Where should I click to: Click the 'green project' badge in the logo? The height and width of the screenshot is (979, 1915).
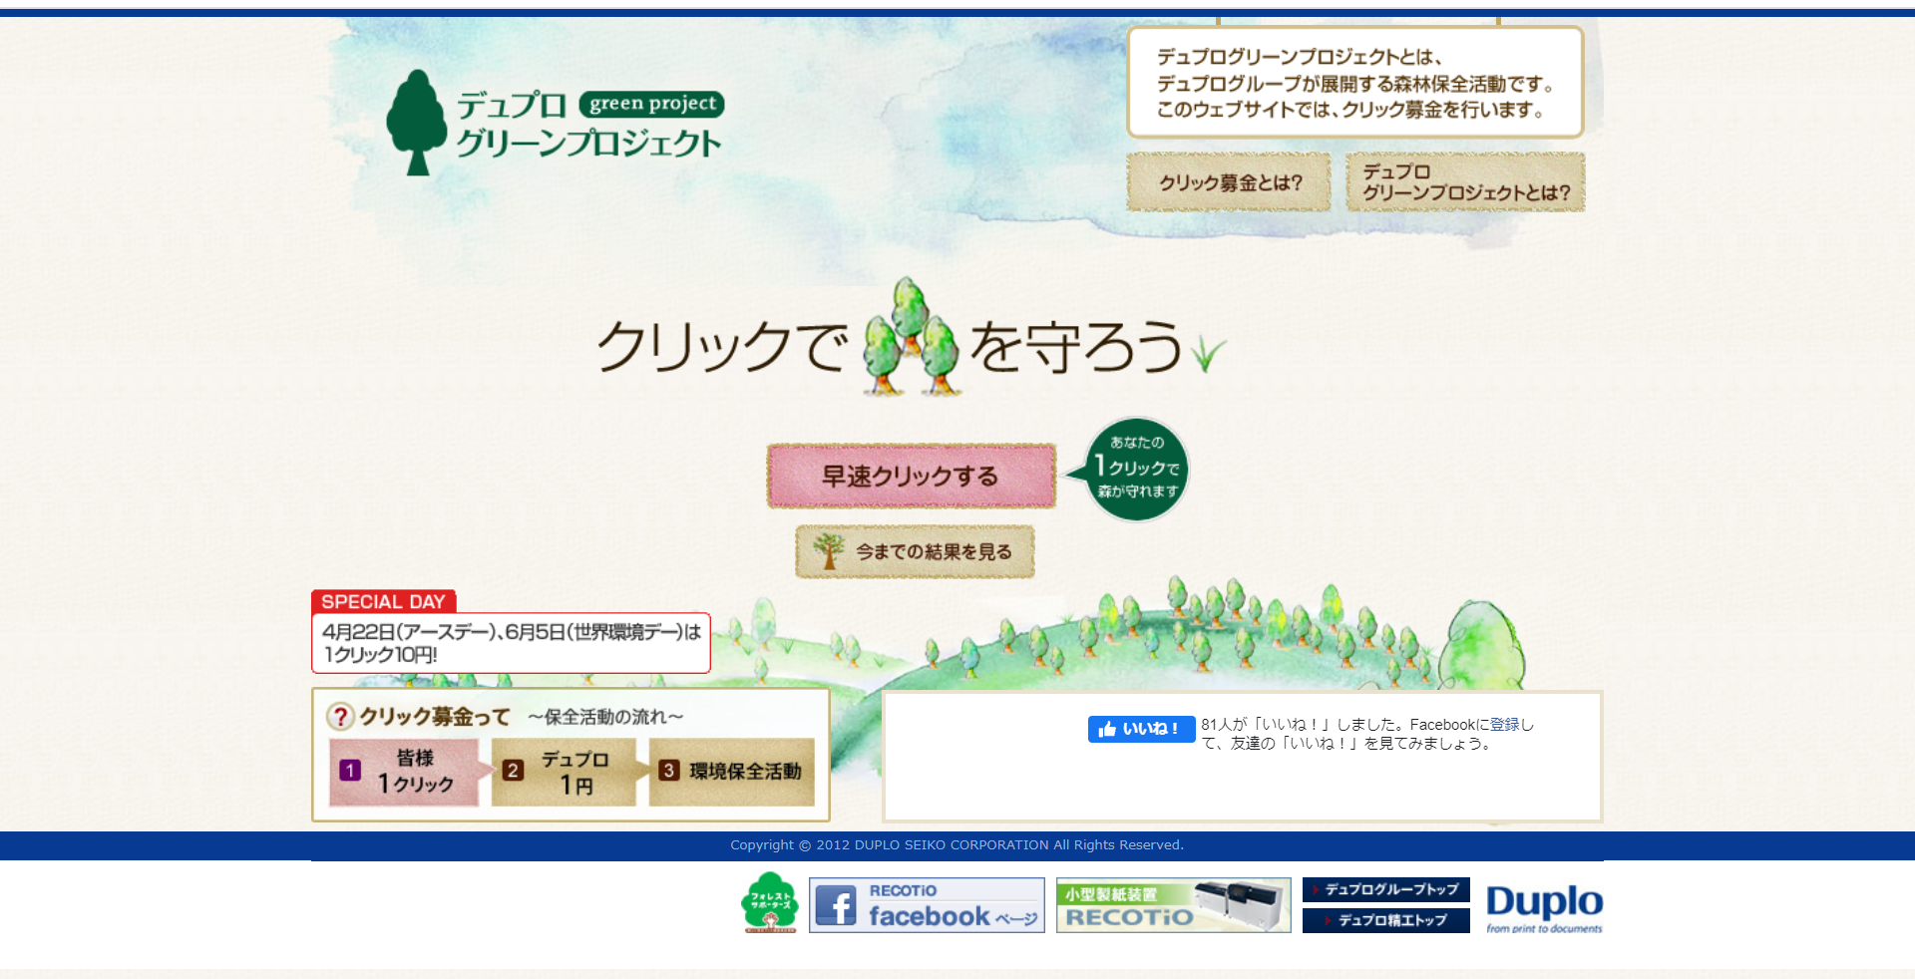click(652, 104)
